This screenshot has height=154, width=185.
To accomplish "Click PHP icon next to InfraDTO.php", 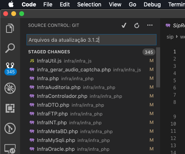I will pyautogui.click(x=32, y=105).
